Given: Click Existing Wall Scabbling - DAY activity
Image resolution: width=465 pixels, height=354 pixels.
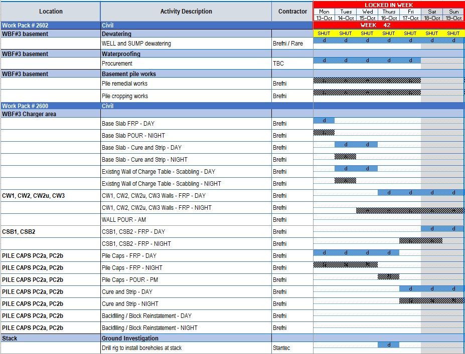Looking at the screenshot, I should click(186, 172).
